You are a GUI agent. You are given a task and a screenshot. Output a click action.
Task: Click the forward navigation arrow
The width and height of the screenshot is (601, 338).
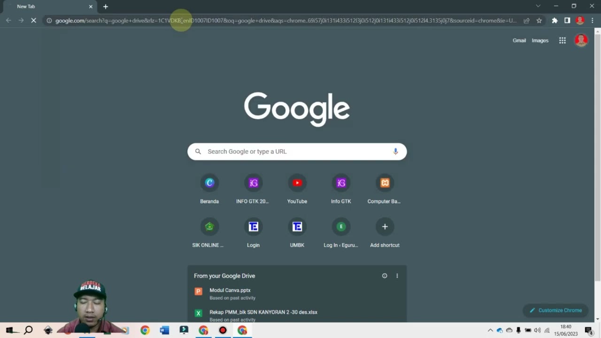21,21
